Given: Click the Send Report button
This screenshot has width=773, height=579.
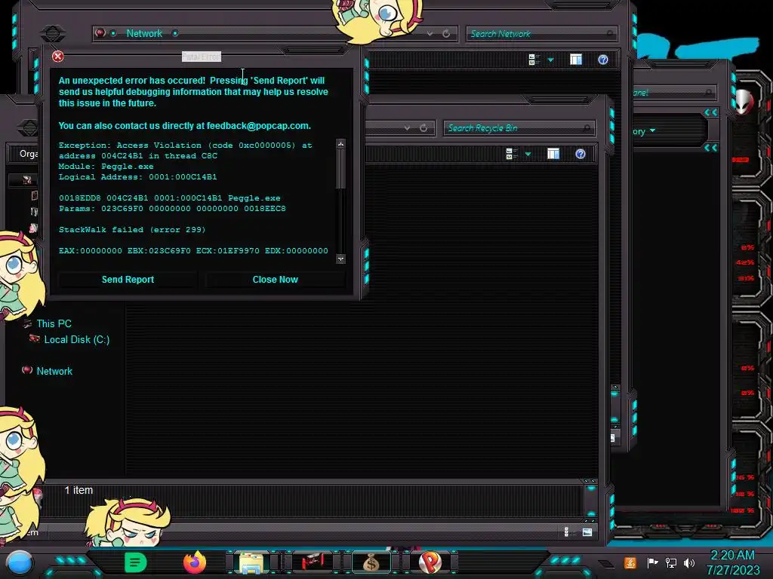Looking at the screenshot, I should click(128, 280).
